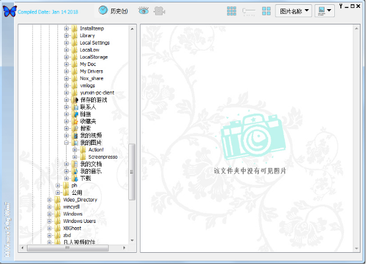Click folder tree horizontal scroll left arrow
366x265 pixels.
click(23, 248)
